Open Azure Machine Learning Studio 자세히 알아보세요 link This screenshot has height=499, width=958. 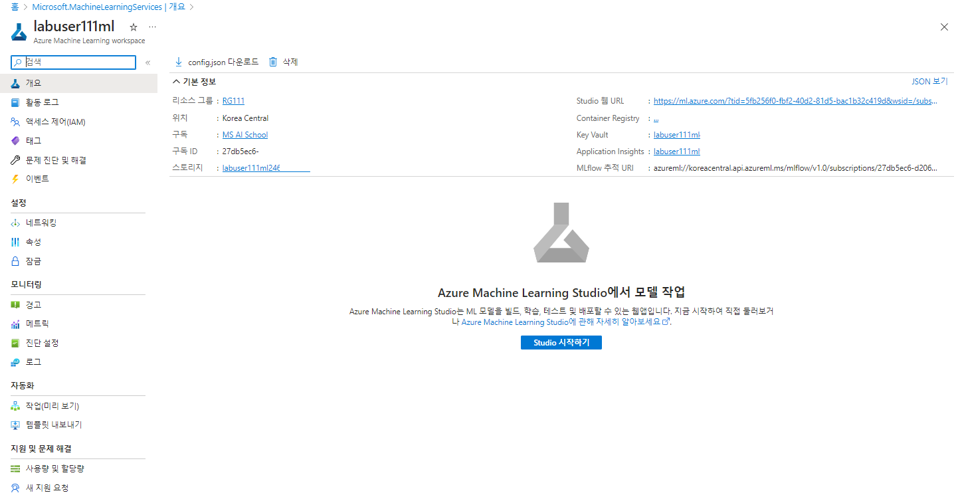(565, 322)
